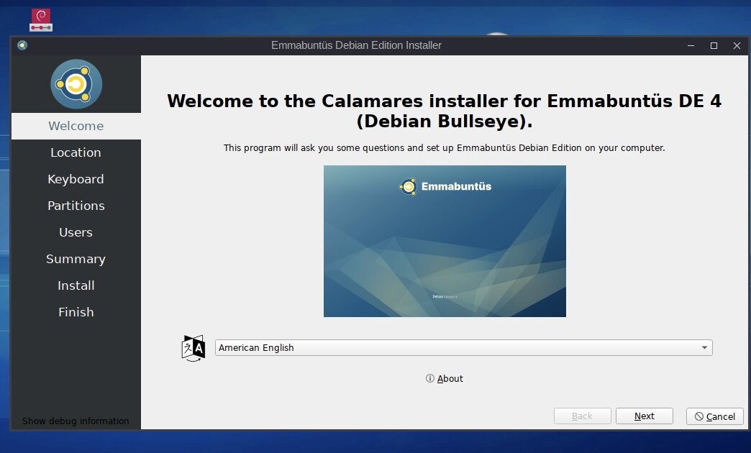Click the Cancel button's prohibition icon
This screenshot has height=453, width=751.
point(699,416)
